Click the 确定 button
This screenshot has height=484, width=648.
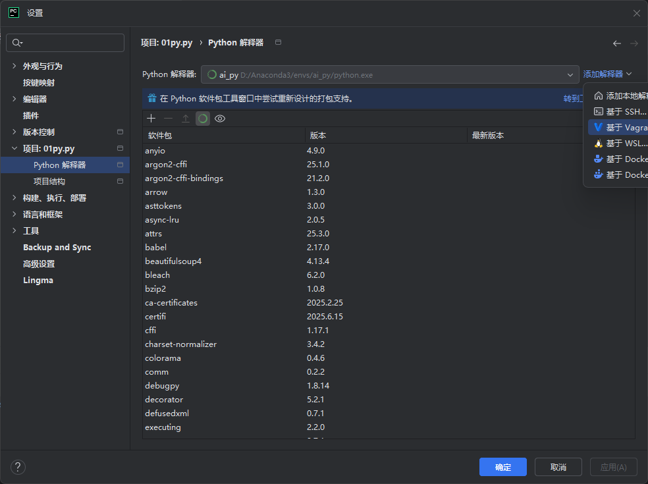coord(503,467)
